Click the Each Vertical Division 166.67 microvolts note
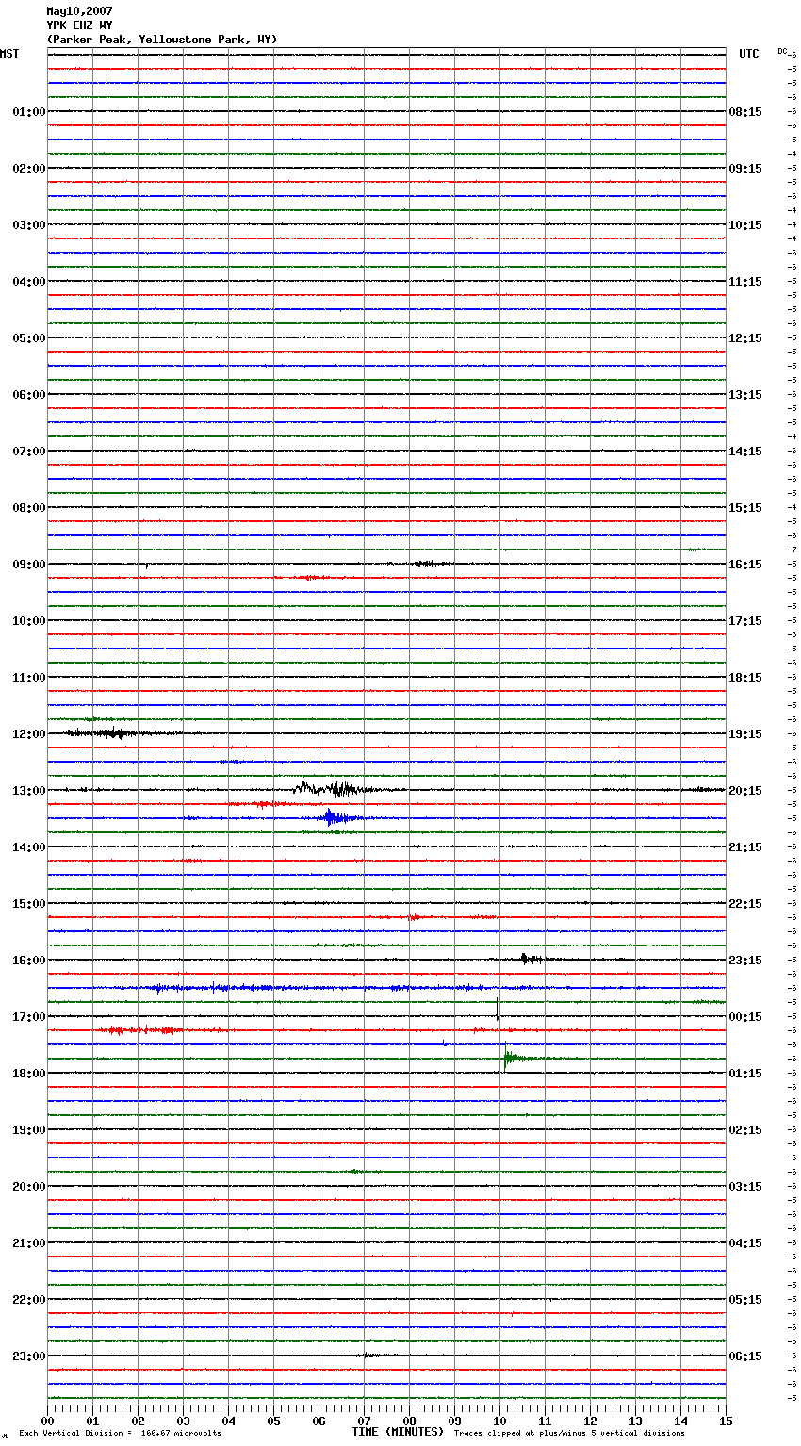 (120, 1434)
